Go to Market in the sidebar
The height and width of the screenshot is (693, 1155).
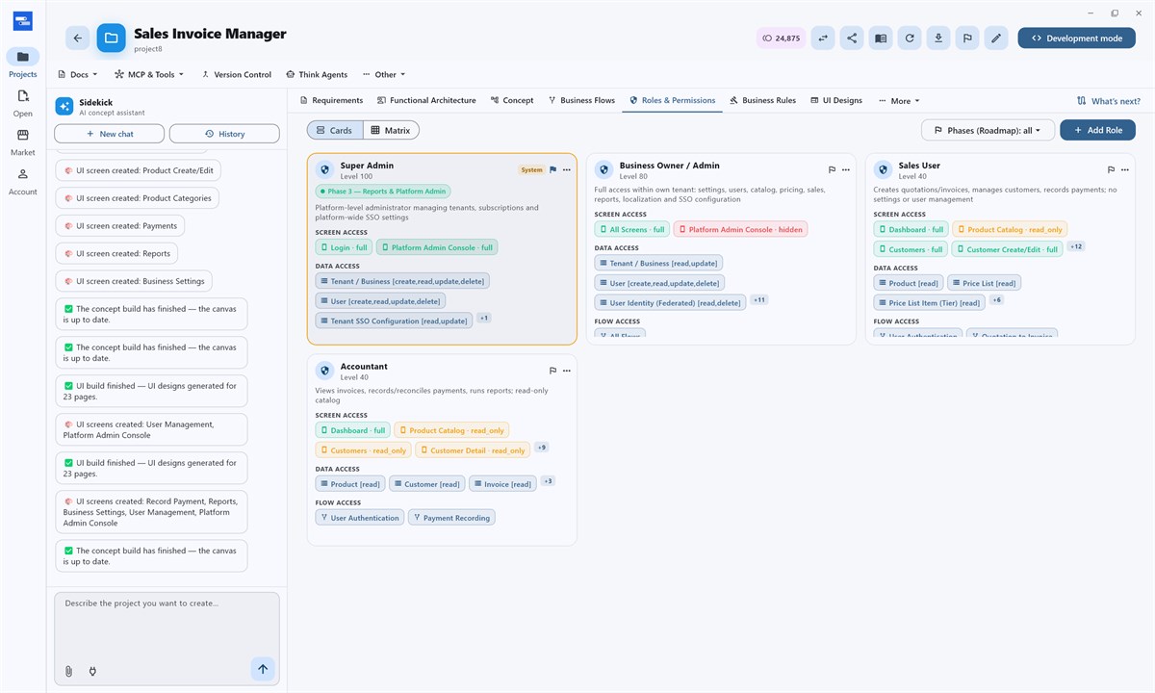click(x=23, y=142)
